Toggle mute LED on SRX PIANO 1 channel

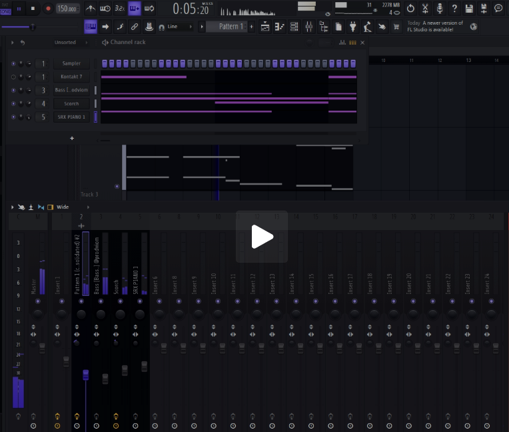tap(13, 117)
